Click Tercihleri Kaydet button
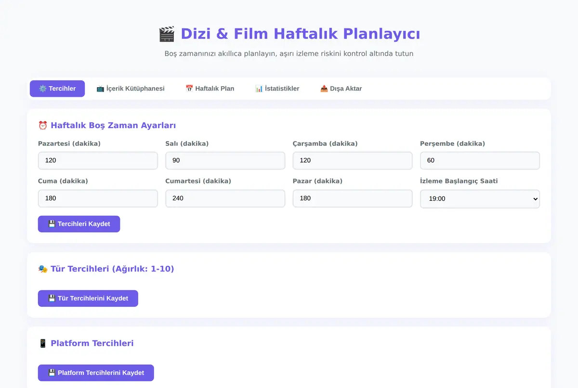The width and height of the screenshot is (578, 388). [x=79, y=224]
